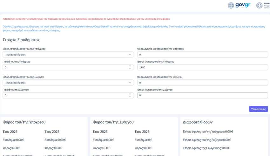
Task: Select the Φόρος του/της Υπόχρεου card title
Action: click(24, 122)
